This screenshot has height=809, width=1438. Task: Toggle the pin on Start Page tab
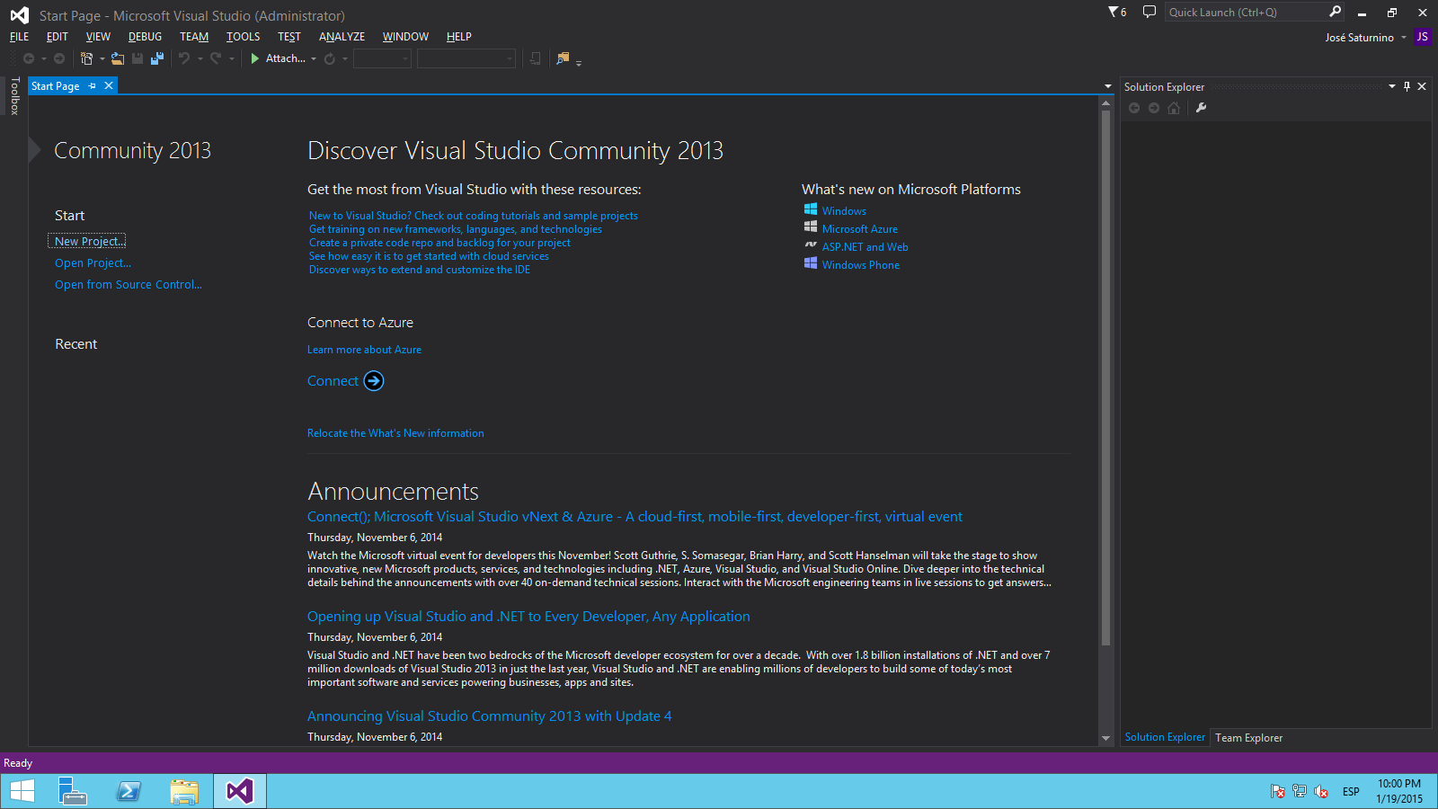point(92,85)
